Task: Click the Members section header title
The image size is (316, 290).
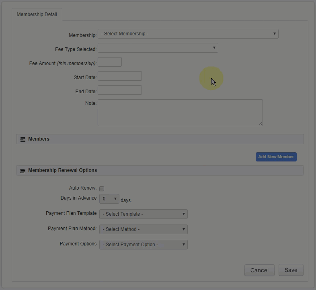Action: coord(39,139)
